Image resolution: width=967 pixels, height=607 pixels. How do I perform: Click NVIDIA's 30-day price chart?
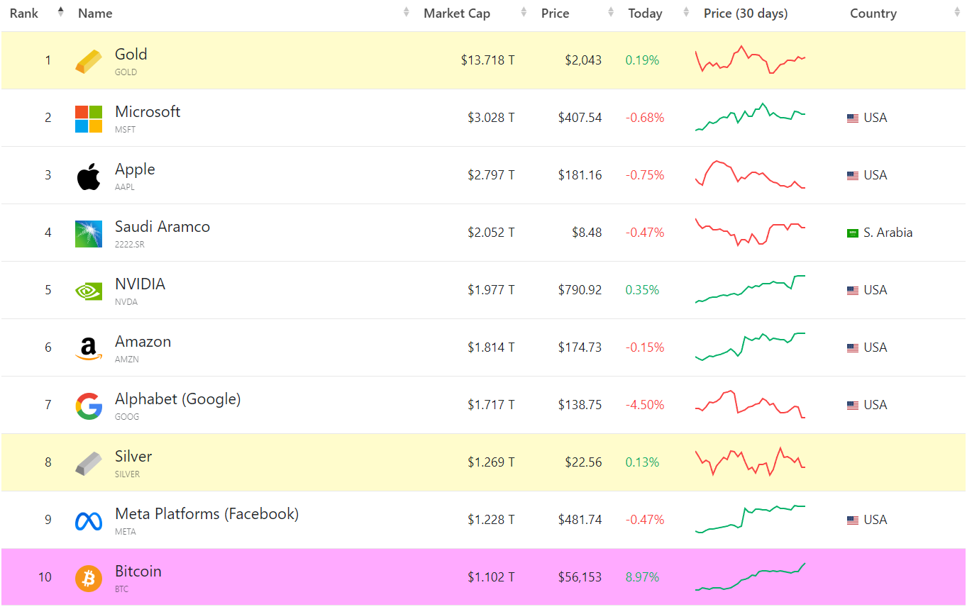coord(750,289)
